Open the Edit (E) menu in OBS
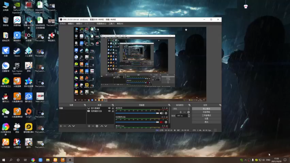The height and width of the screenshot is (163, 290). [71, 24]
